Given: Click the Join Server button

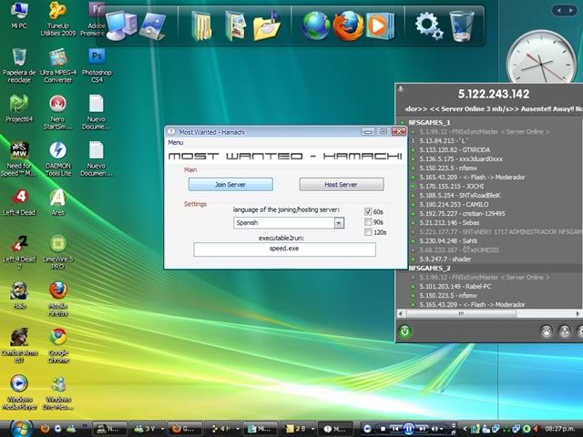Looking at the screenshot, I should click(230, 184).
